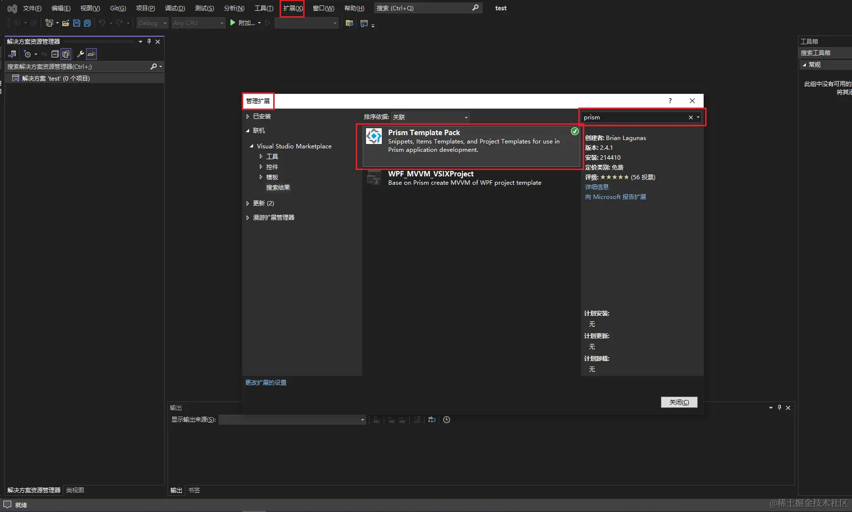Toggle show all files in Solution Explorer
The width and height of the screenshot is (852, 512).
tap(66, 54)
